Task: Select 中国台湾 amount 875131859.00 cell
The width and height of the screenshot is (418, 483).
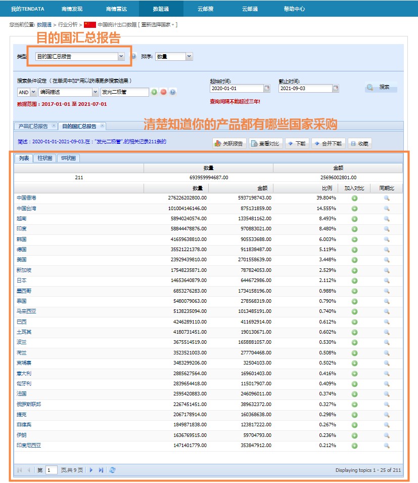Action: pyautogui.click(x=256, y=209)
